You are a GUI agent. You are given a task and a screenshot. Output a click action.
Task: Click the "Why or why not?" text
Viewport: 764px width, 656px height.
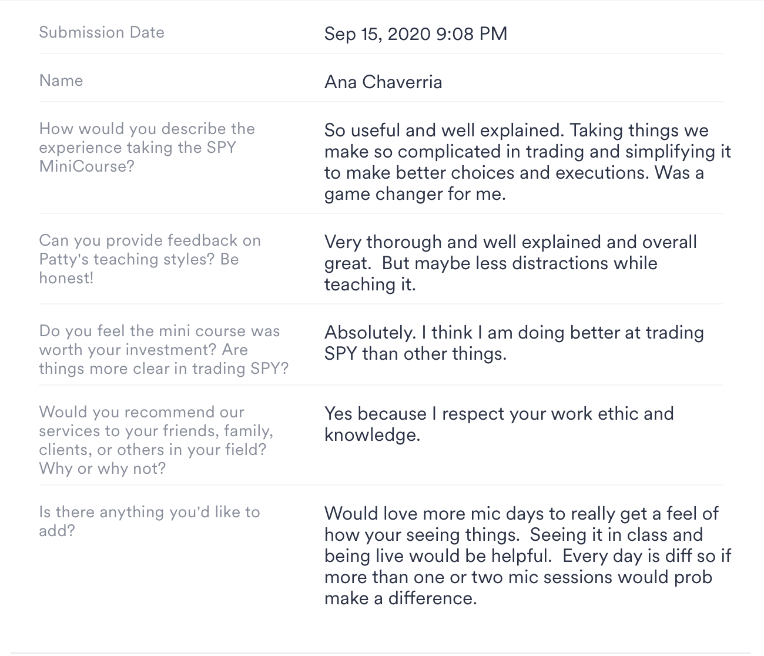102,468
